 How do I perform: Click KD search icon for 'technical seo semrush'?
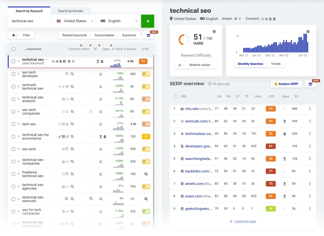pos(146,199)
